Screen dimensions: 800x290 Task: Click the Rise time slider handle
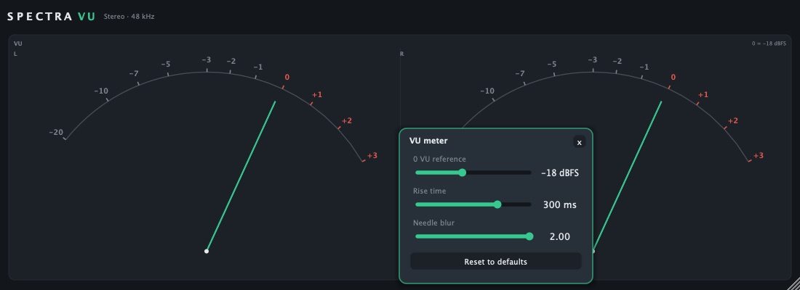(497, 204)
